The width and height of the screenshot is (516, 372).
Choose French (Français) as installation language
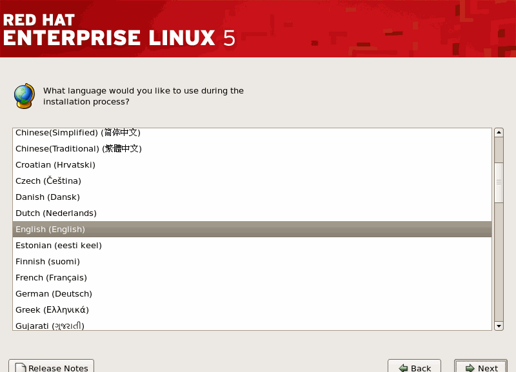51,278
